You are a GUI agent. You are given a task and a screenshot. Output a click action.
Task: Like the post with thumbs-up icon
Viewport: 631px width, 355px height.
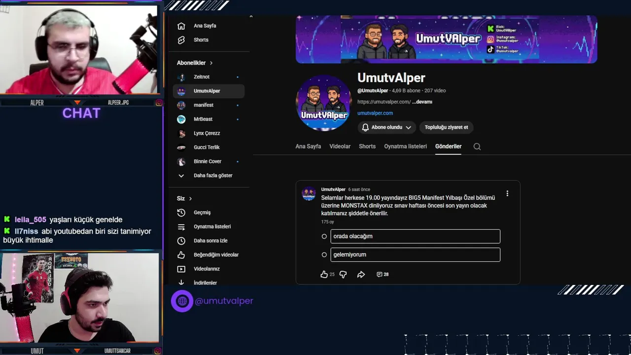(x=324, y=274)
